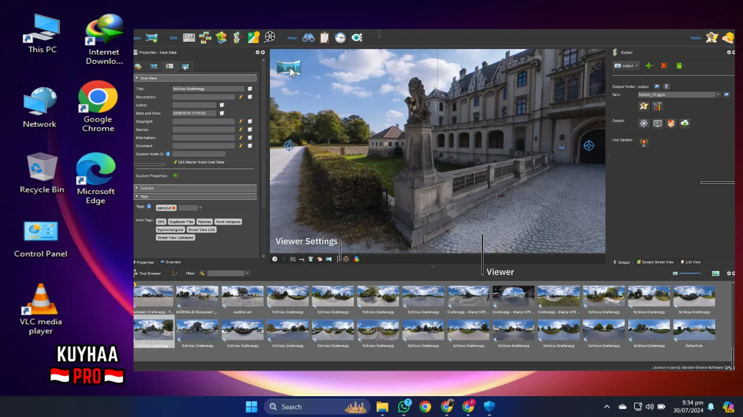This screenshot has width=743, height=417.
Task: Click the Windows Start button
Action: click(x=251, y=407)
